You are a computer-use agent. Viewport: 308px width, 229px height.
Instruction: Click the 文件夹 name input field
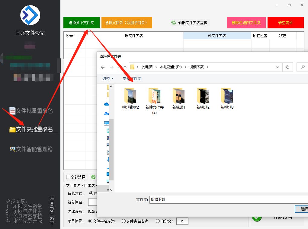coord(229,199)
